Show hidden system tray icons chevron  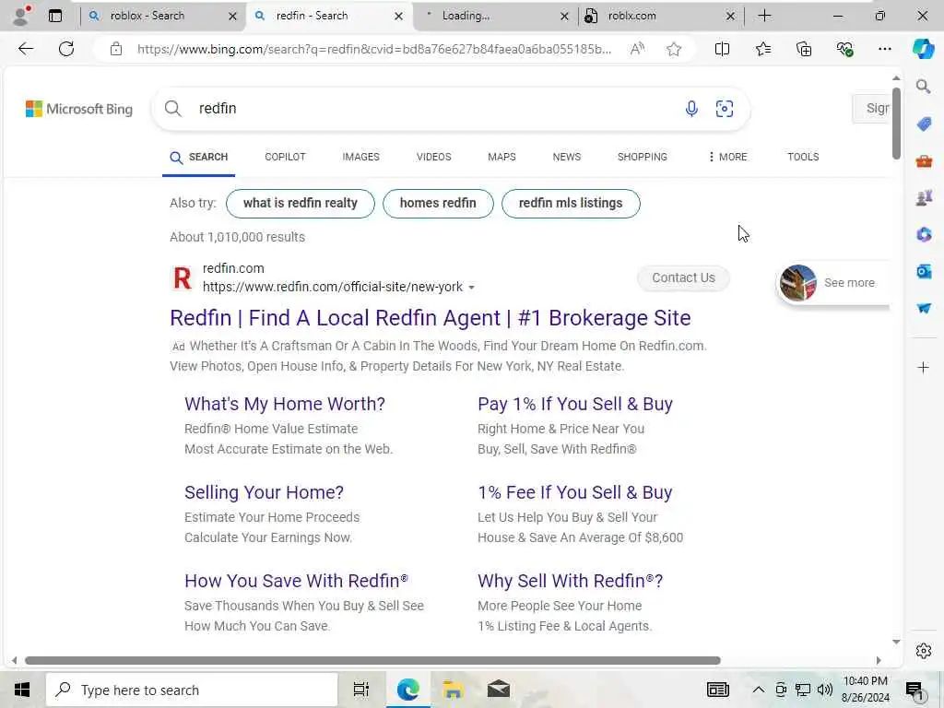click(758, 690)
